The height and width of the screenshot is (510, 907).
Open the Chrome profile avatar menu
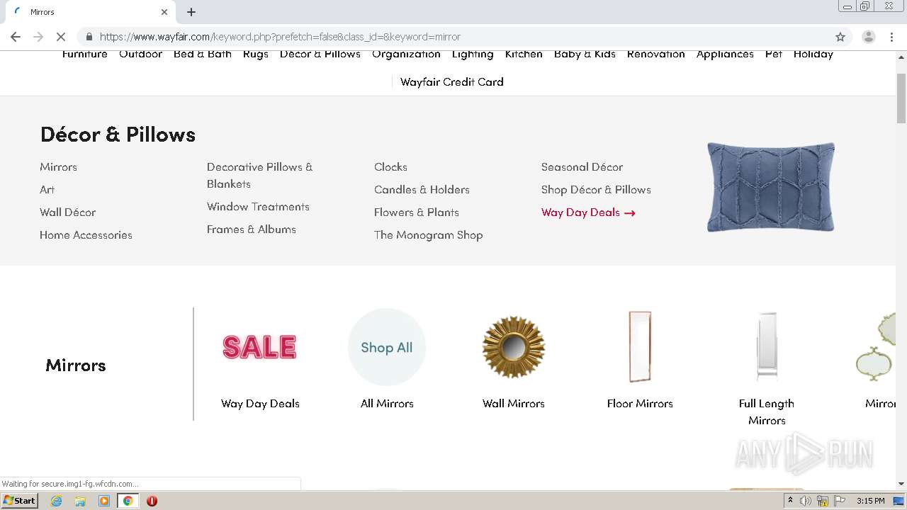pyautogui.click(x=868, y=37)
